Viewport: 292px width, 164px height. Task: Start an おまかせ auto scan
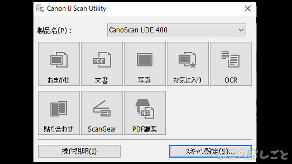(59, 64)
